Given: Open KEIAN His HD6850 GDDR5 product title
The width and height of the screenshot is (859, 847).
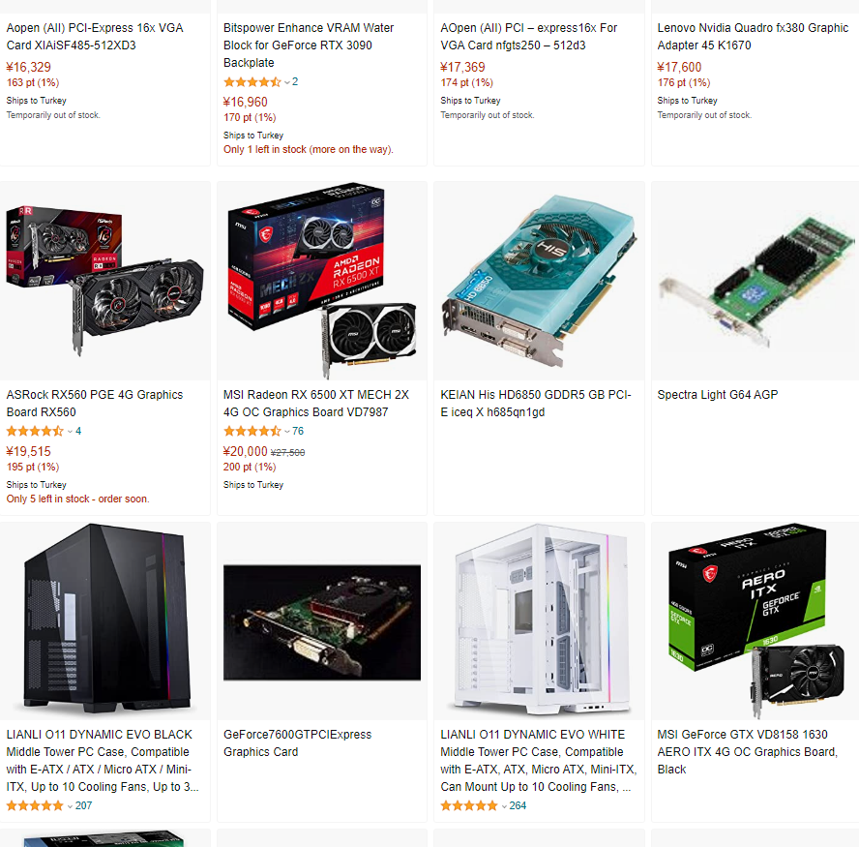Looking at the screenshot, I should coord(536,404).
